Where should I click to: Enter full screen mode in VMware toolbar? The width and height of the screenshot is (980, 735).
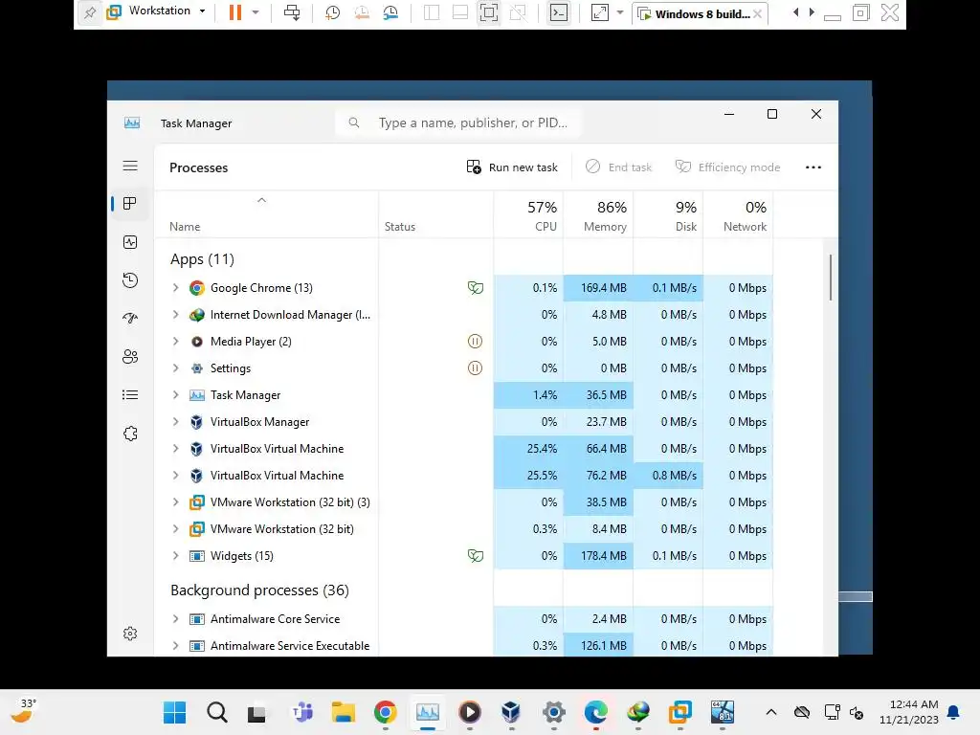(489, 12)
